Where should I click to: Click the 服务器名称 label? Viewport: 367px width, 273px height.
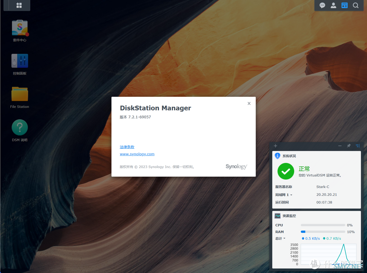[283, 187]
